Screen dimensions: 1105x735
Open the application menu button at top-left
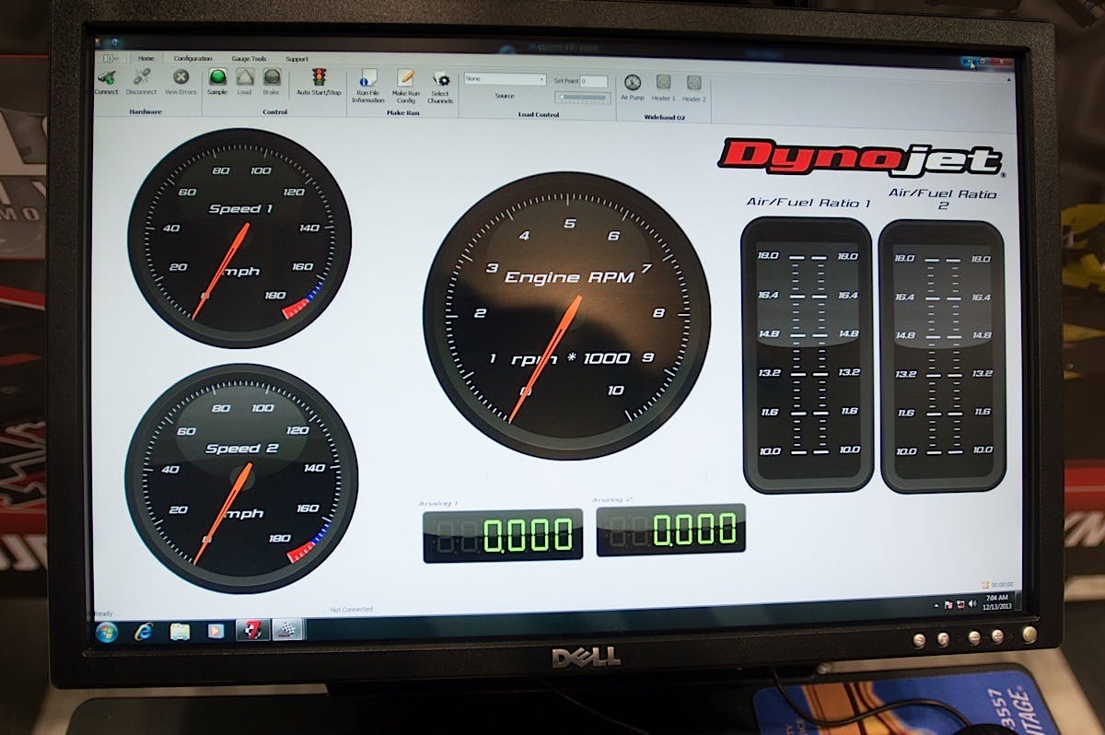click(x=109, y=58)
